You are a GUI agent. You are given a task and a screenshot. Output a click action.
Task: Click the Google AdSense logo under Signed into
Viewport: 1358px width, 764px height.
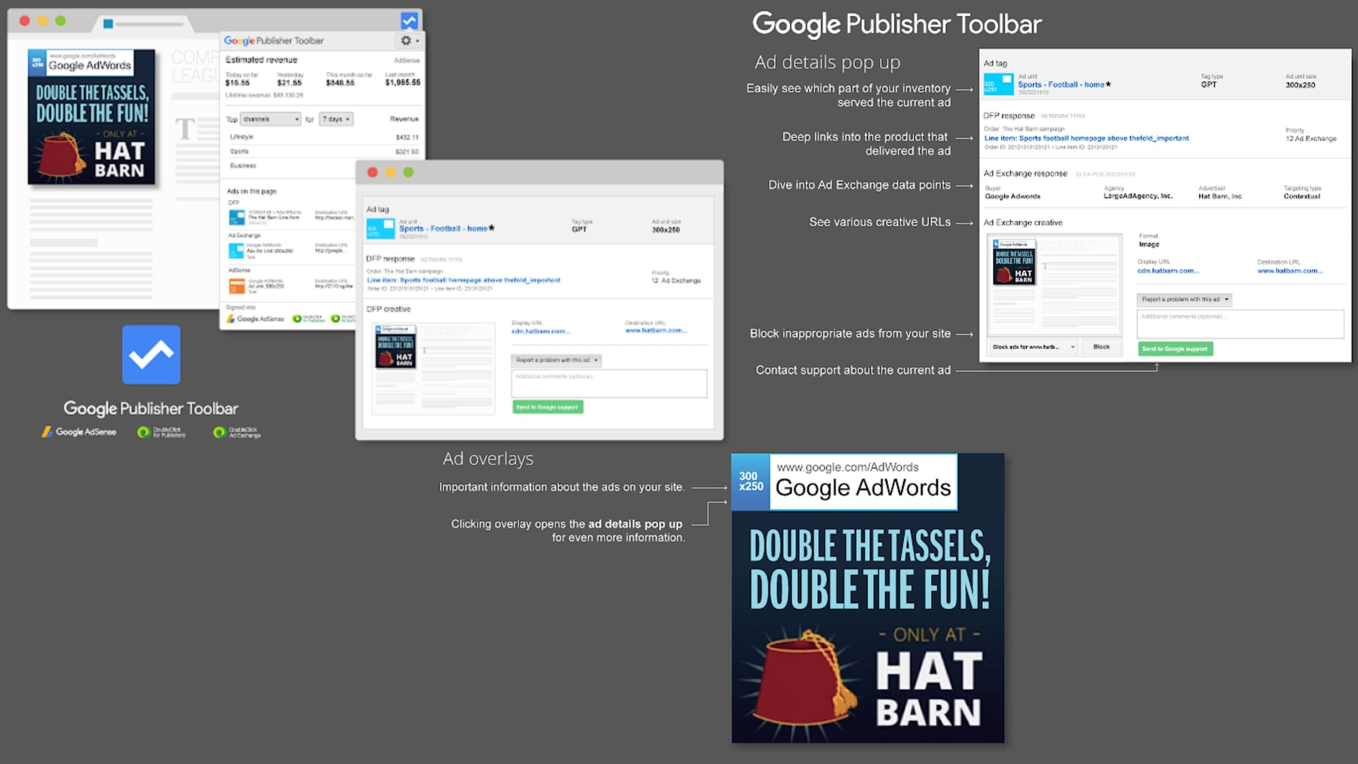(255, 319)
